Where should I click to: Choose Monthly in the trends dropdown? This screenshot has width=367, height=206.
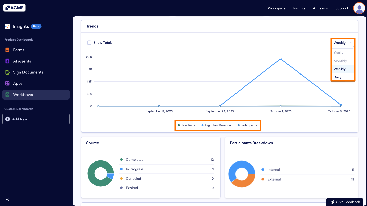[x=340, y=61]
